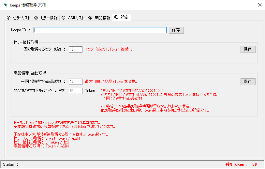
Task: Click the Keepa ID label
Action: coord(21,30)
